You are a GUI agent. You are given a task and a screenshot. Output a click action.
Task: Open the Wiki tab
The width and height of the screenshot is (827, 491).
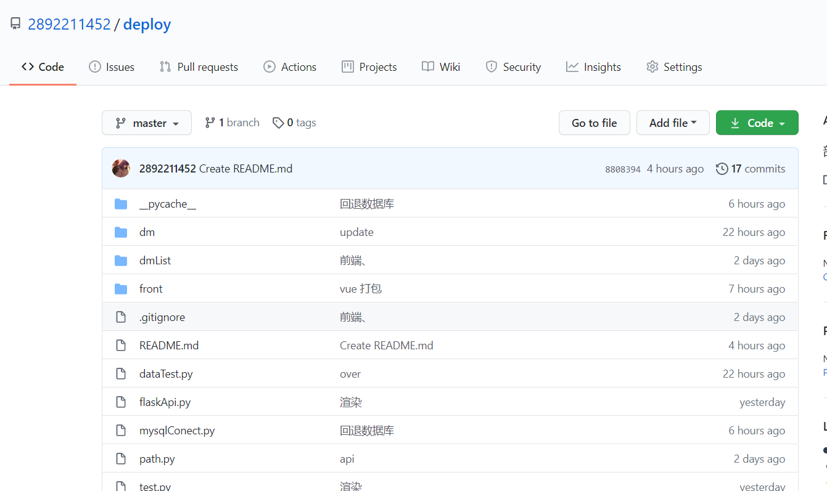441,67
